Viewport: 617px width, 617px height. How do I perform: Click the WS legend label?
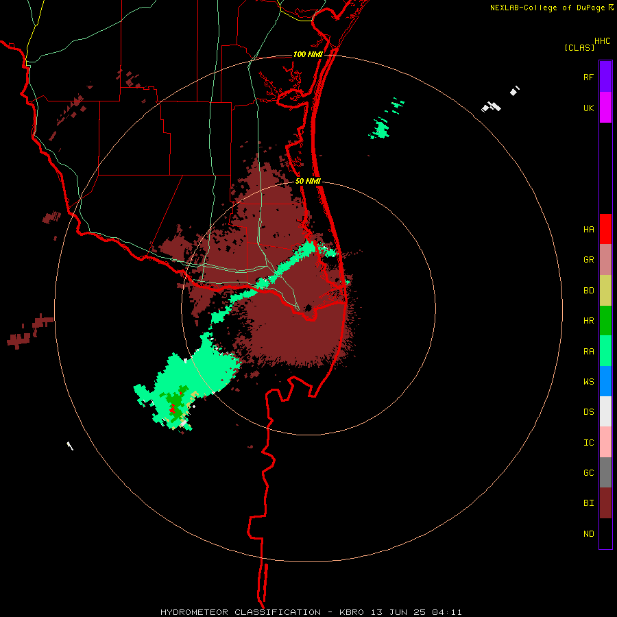pos(588,382)
